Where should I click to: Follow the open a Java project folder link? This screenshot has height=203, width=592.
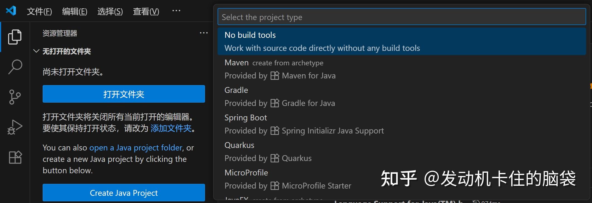[x=136, y=148]
